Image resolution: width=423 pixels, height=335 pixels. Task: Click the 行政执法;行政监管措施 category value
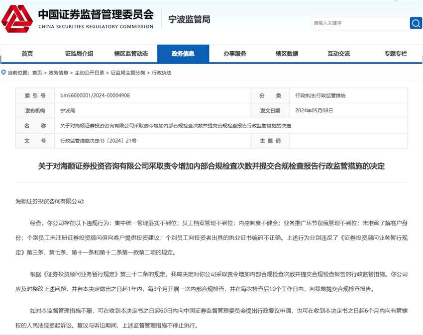tap(320, 95)
